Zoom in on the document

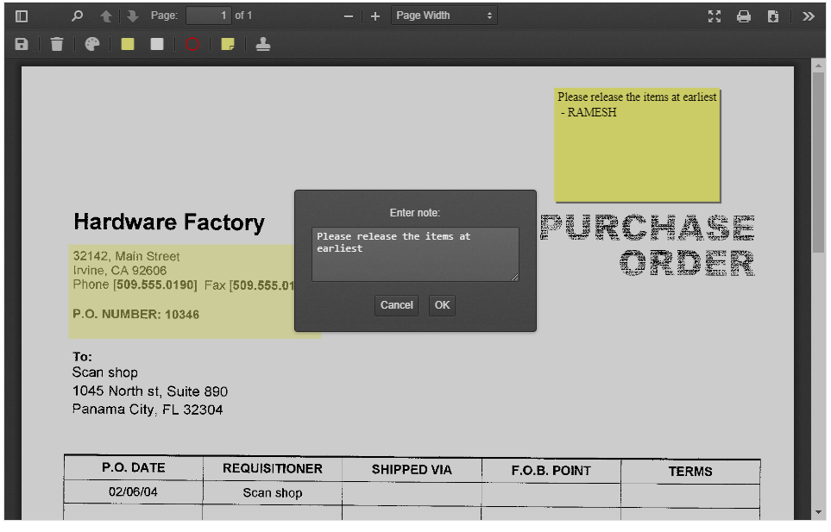(375, 16)
